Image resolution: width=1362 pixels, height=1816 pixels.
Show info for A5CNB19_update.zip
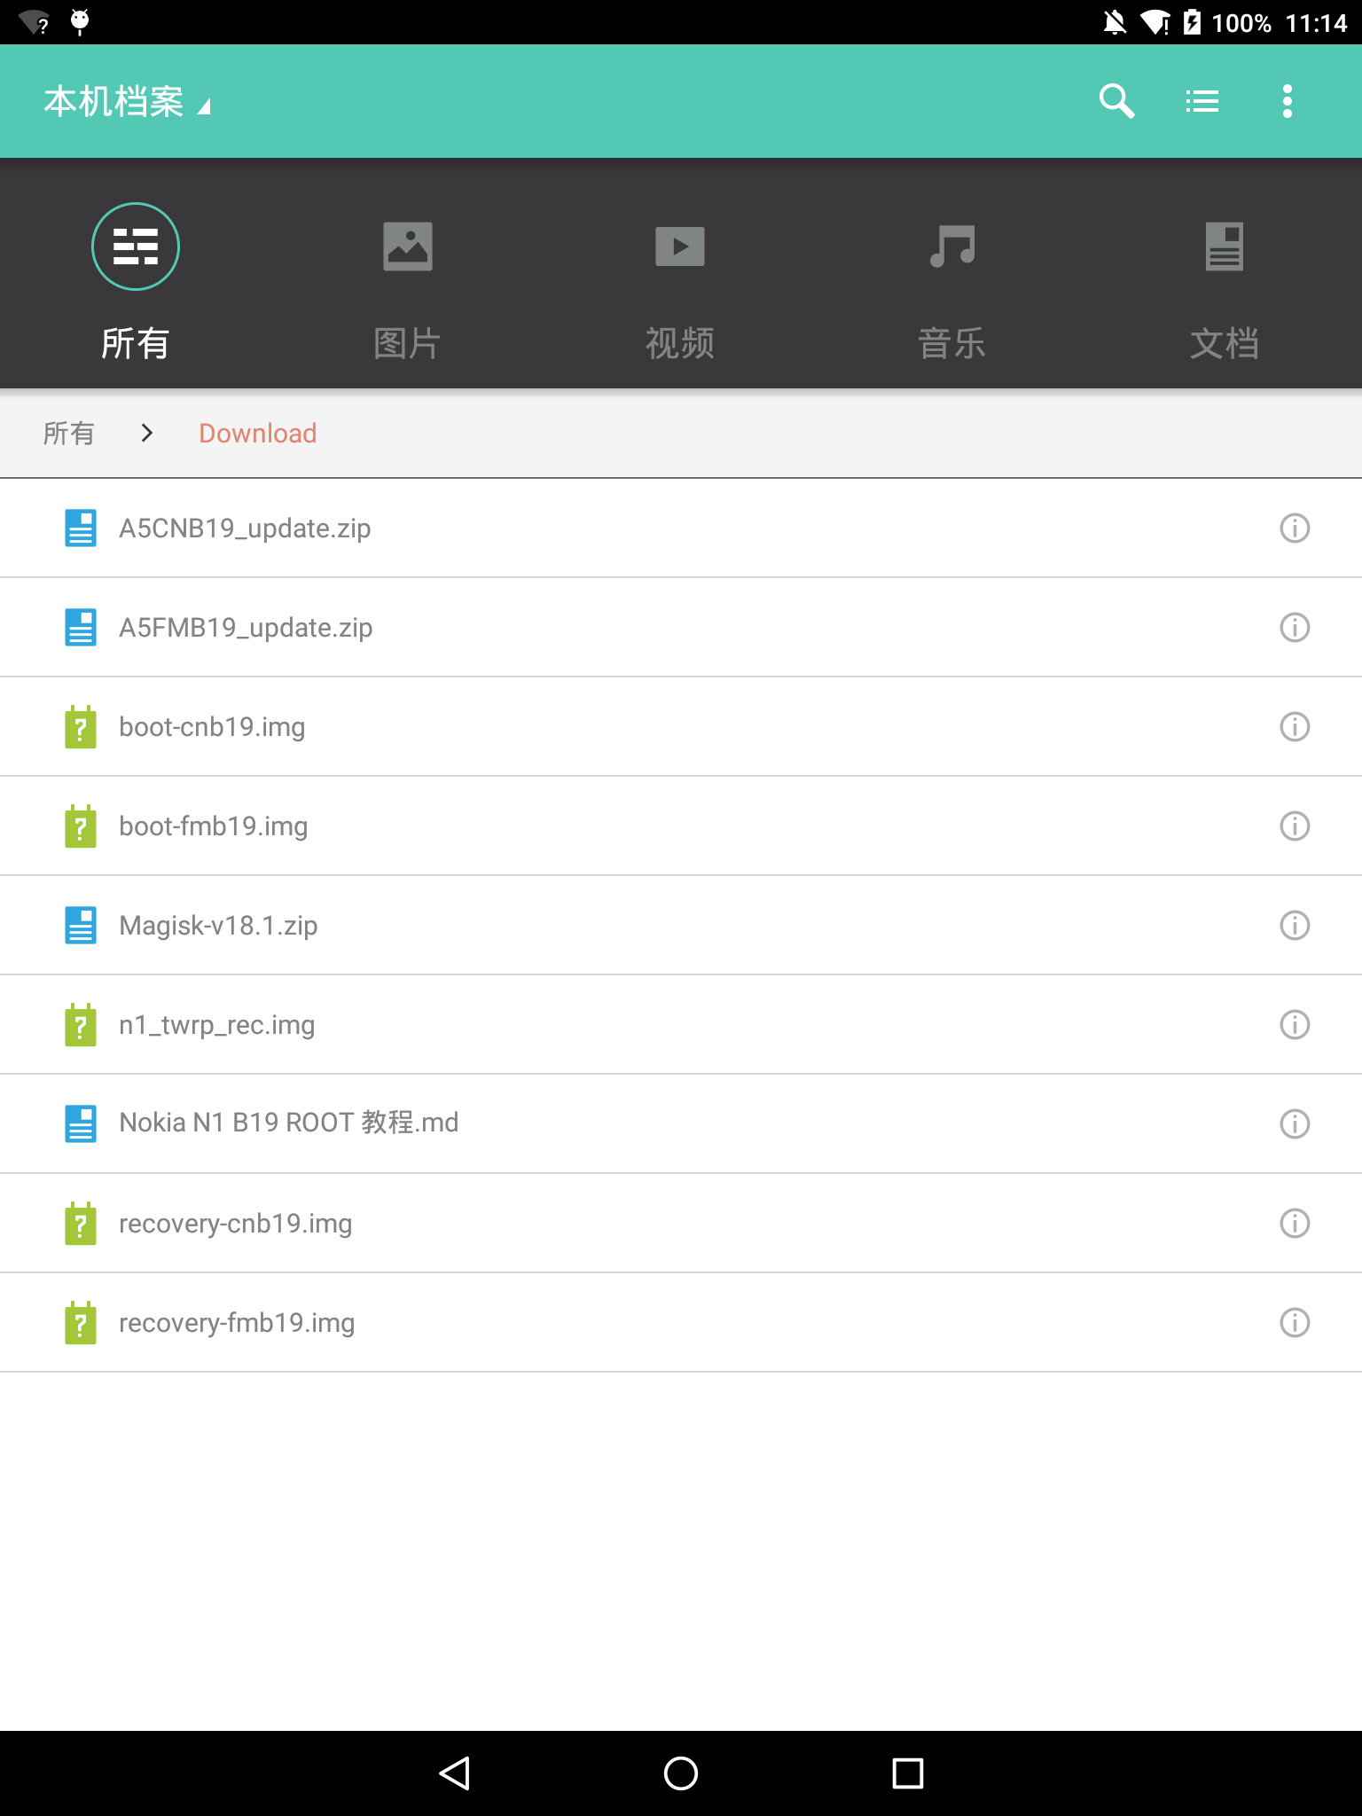point(1295,528)
